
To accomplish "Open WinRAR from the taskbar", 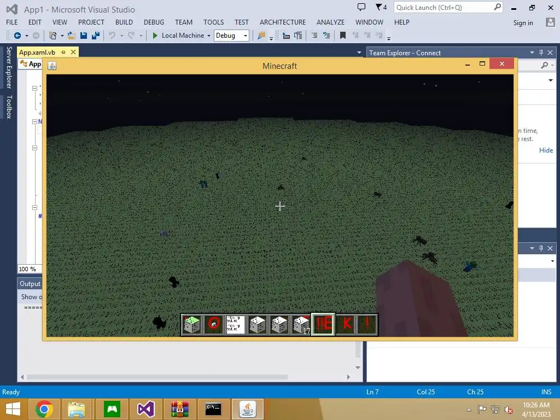I will (179, 409).
